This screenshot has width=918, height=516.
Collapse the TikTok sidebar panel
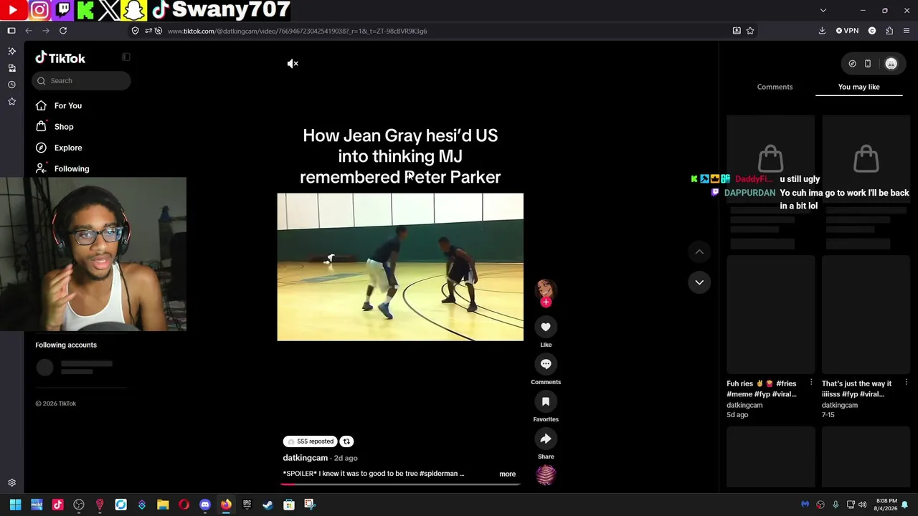click(x=126, y=57)
